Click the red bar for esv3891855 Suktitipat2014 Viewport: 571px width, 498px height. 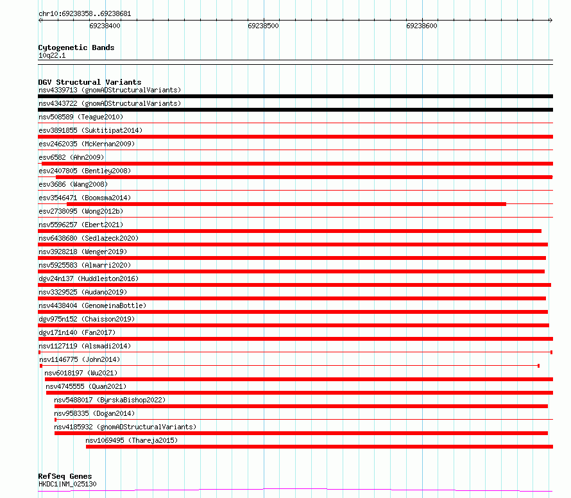tap(295, 137)
